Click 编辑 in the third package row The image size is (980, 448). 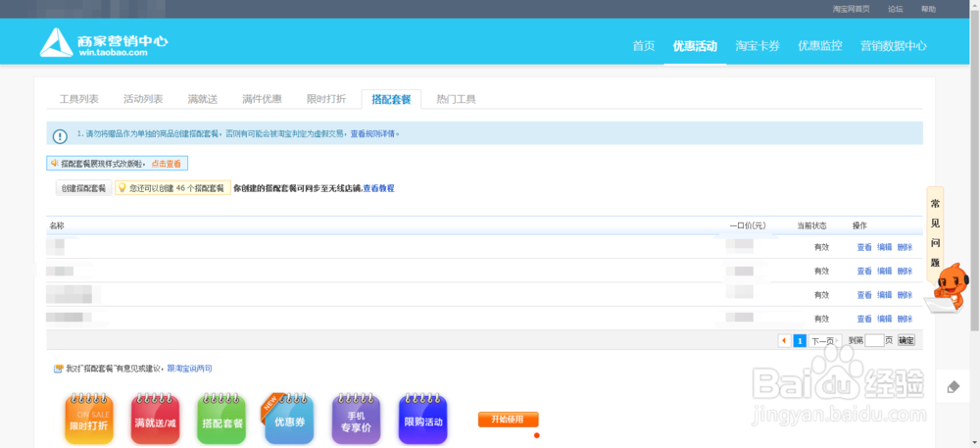pyautogui.click(x=884, y=295)
